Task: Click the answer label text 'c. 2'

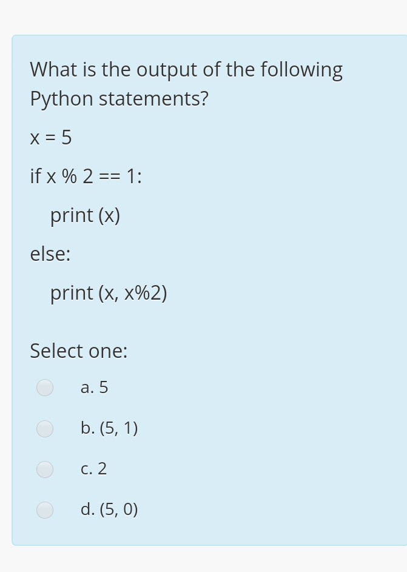Action: [93, 469]
